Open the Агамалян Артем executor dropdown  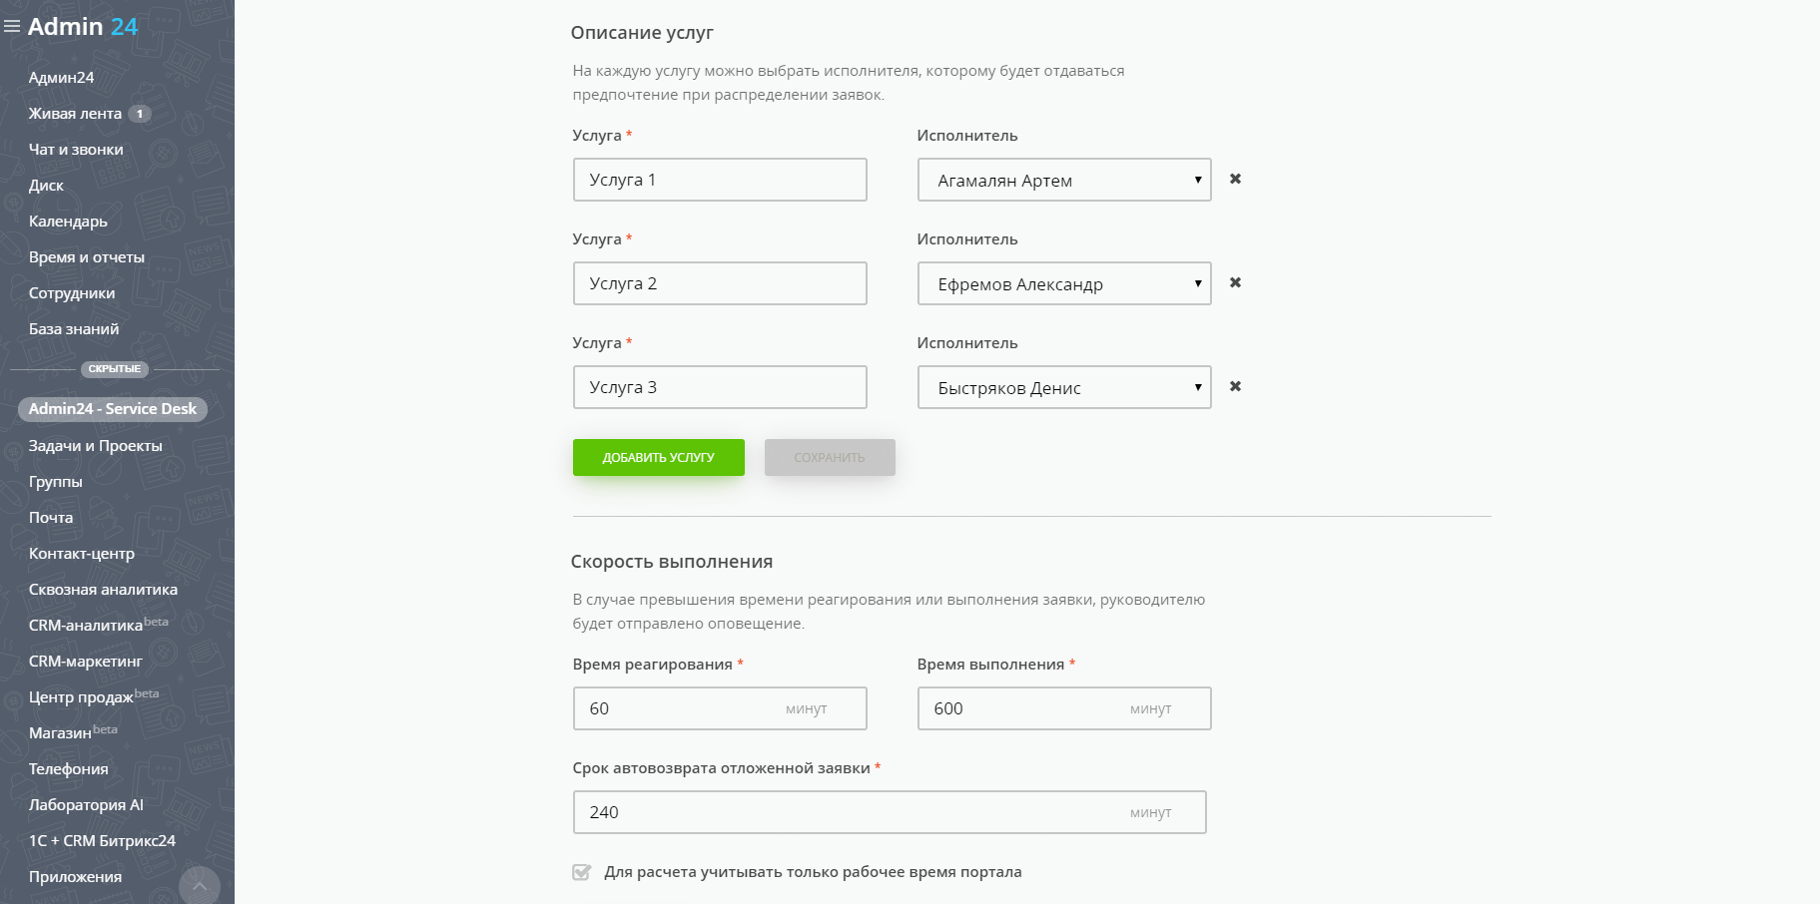point(1063,180)
